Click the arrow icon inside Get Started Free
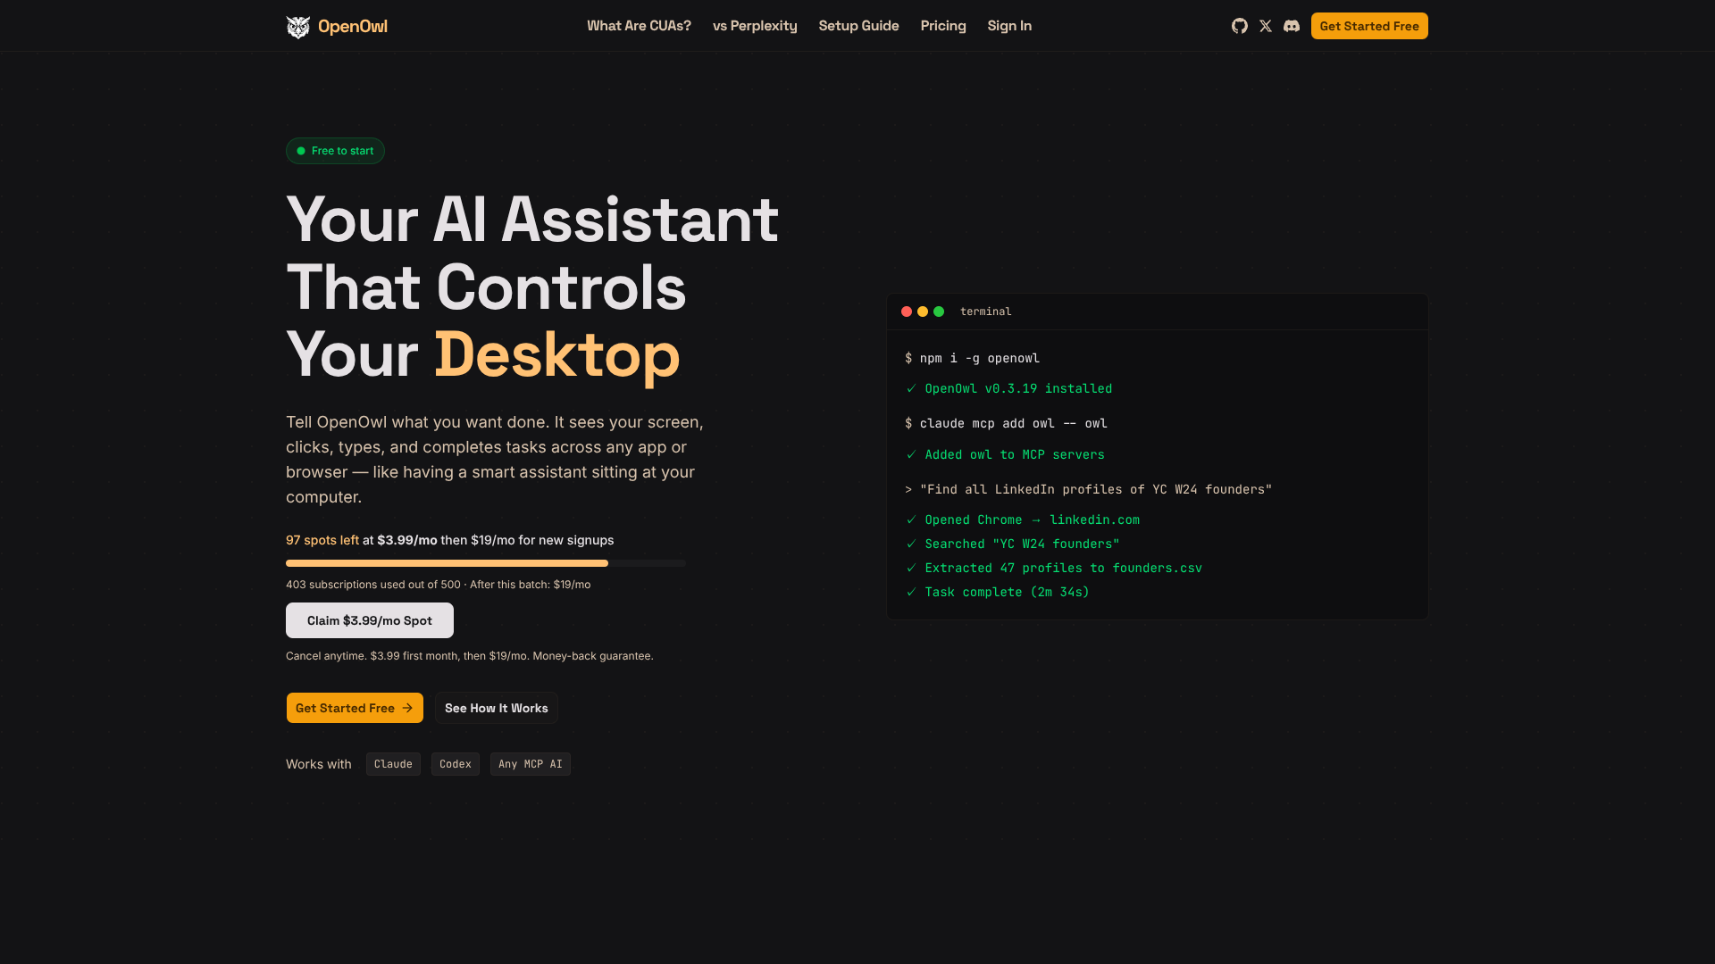 [x=406, y=708]
